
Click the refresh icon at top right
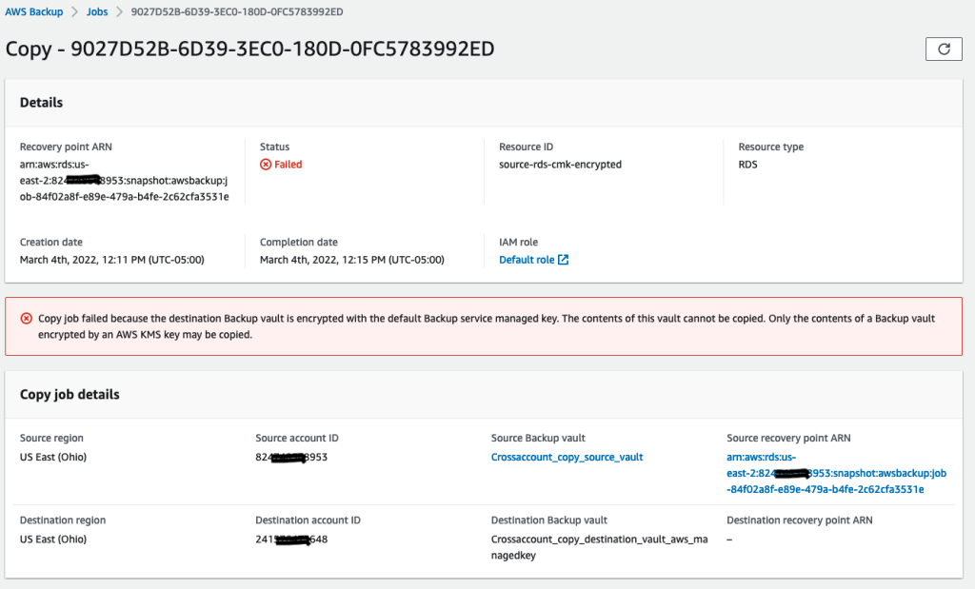point(944,49)
